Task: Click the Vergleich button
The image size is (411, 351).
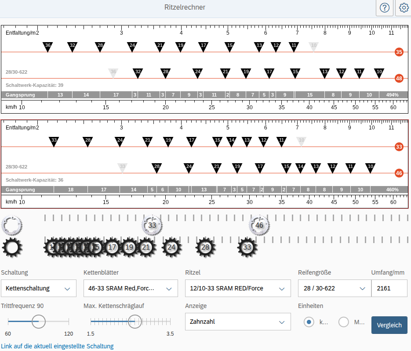Action: pos(389,325)
